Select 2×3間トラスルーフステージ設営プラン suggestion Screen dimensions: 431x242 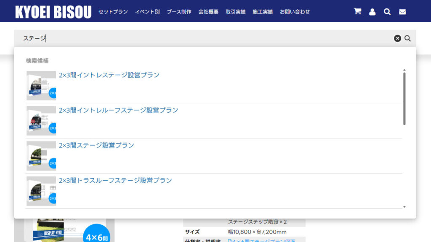pyautogui.click(x=115, y=180)
